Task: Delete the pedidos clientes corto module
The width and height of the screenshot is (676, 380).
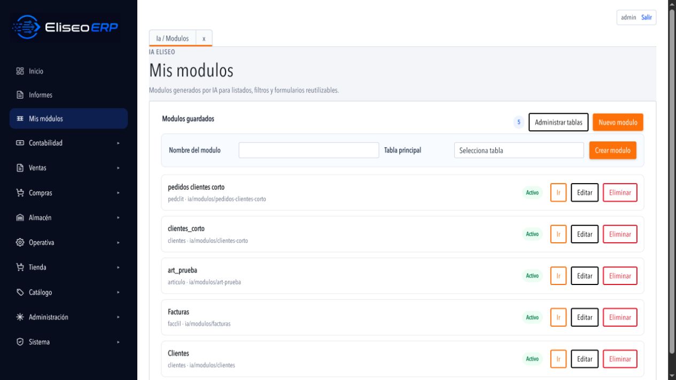Action: (x=620, y=193)
